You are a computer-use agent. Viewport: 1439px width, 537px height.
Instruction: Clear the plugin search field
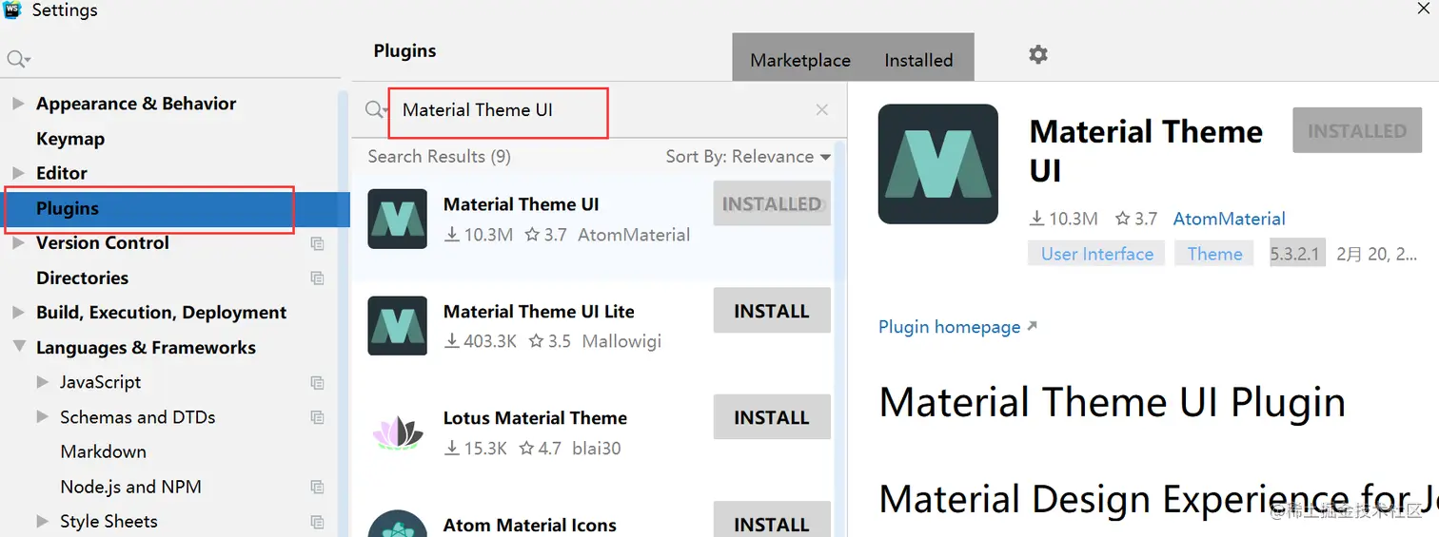(x=822, y=110)
